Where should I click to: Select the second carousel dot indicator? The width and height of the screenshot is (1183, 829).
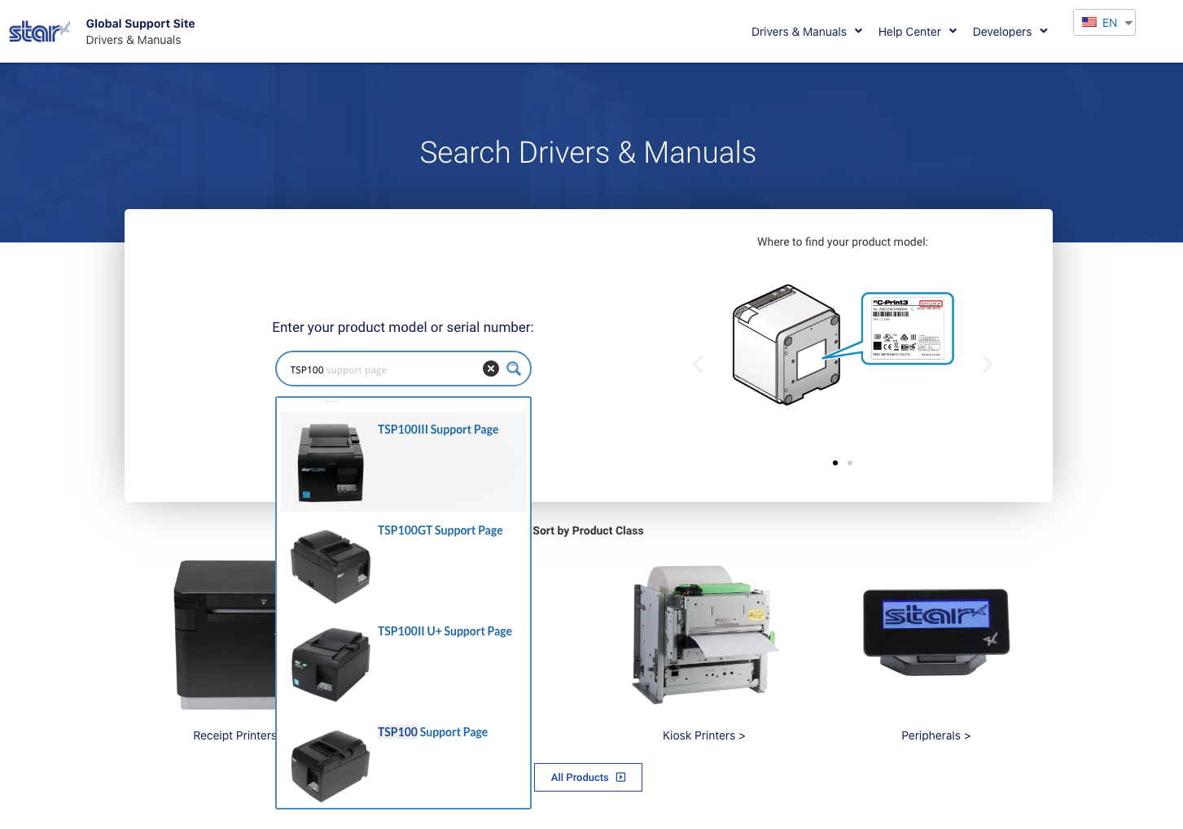click(x=850, y=463)
